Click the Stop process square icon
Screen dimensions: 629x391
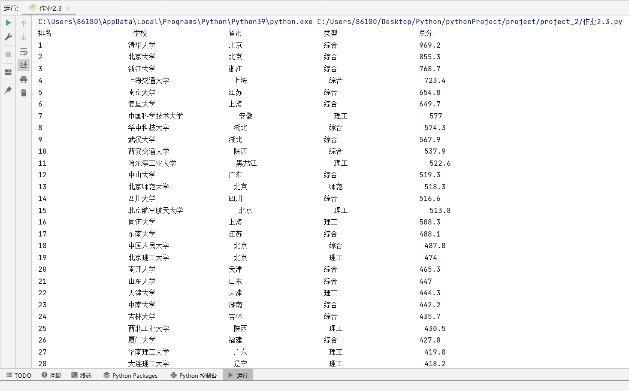(x=8, y=55)
